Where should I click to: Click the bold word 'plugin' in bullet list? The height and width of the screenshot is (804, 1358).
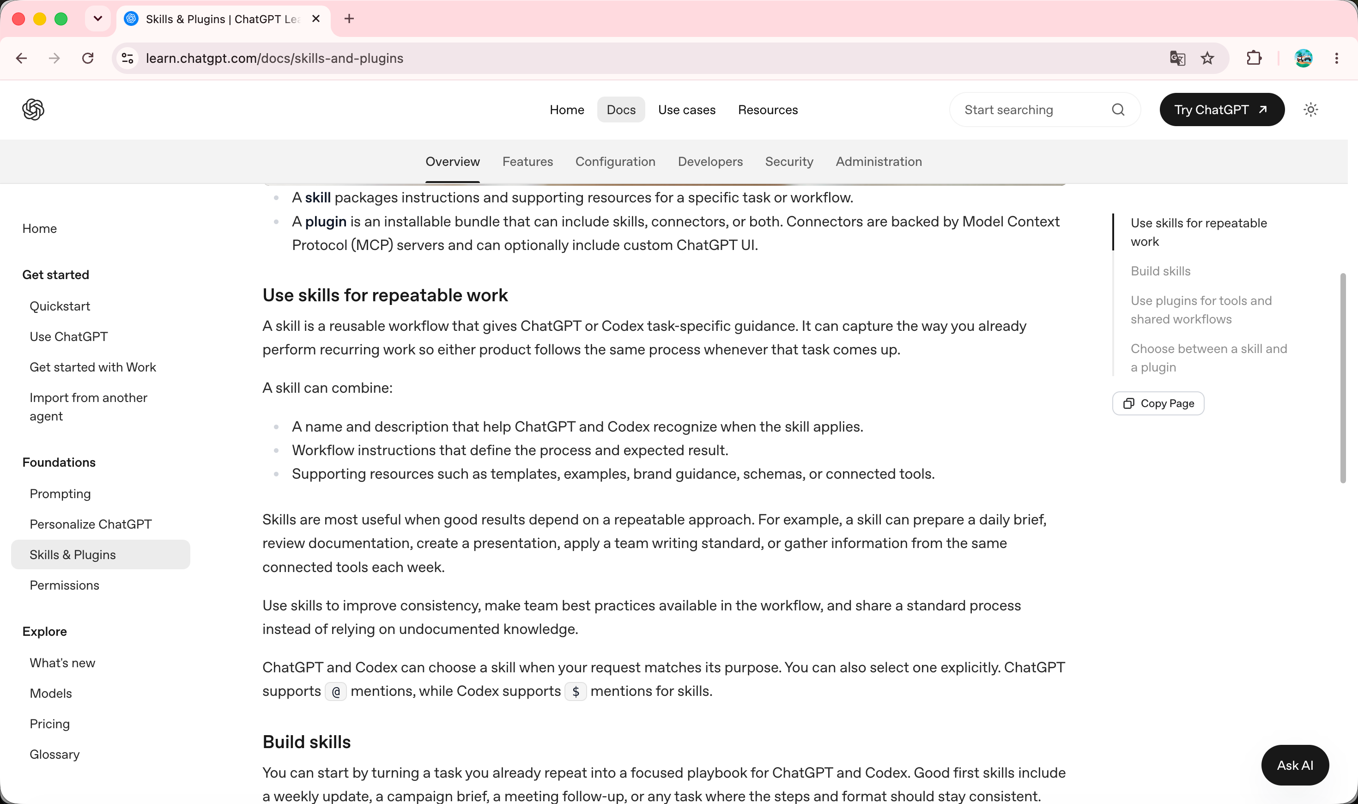coord(326,222)
